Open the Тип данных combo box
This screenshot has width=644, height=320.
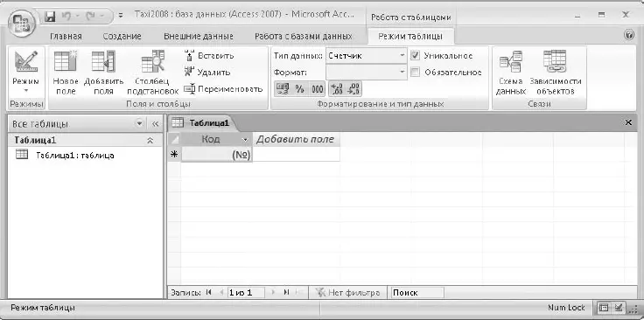pos(366,56)
